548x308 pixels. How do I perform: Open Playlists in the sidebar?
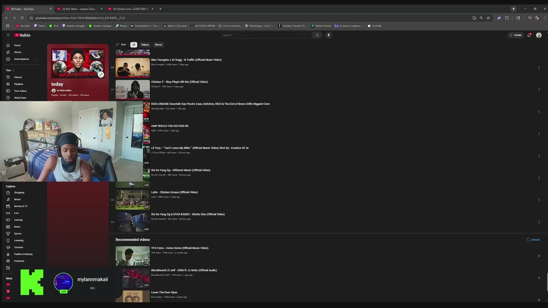(x=18, y=84)
